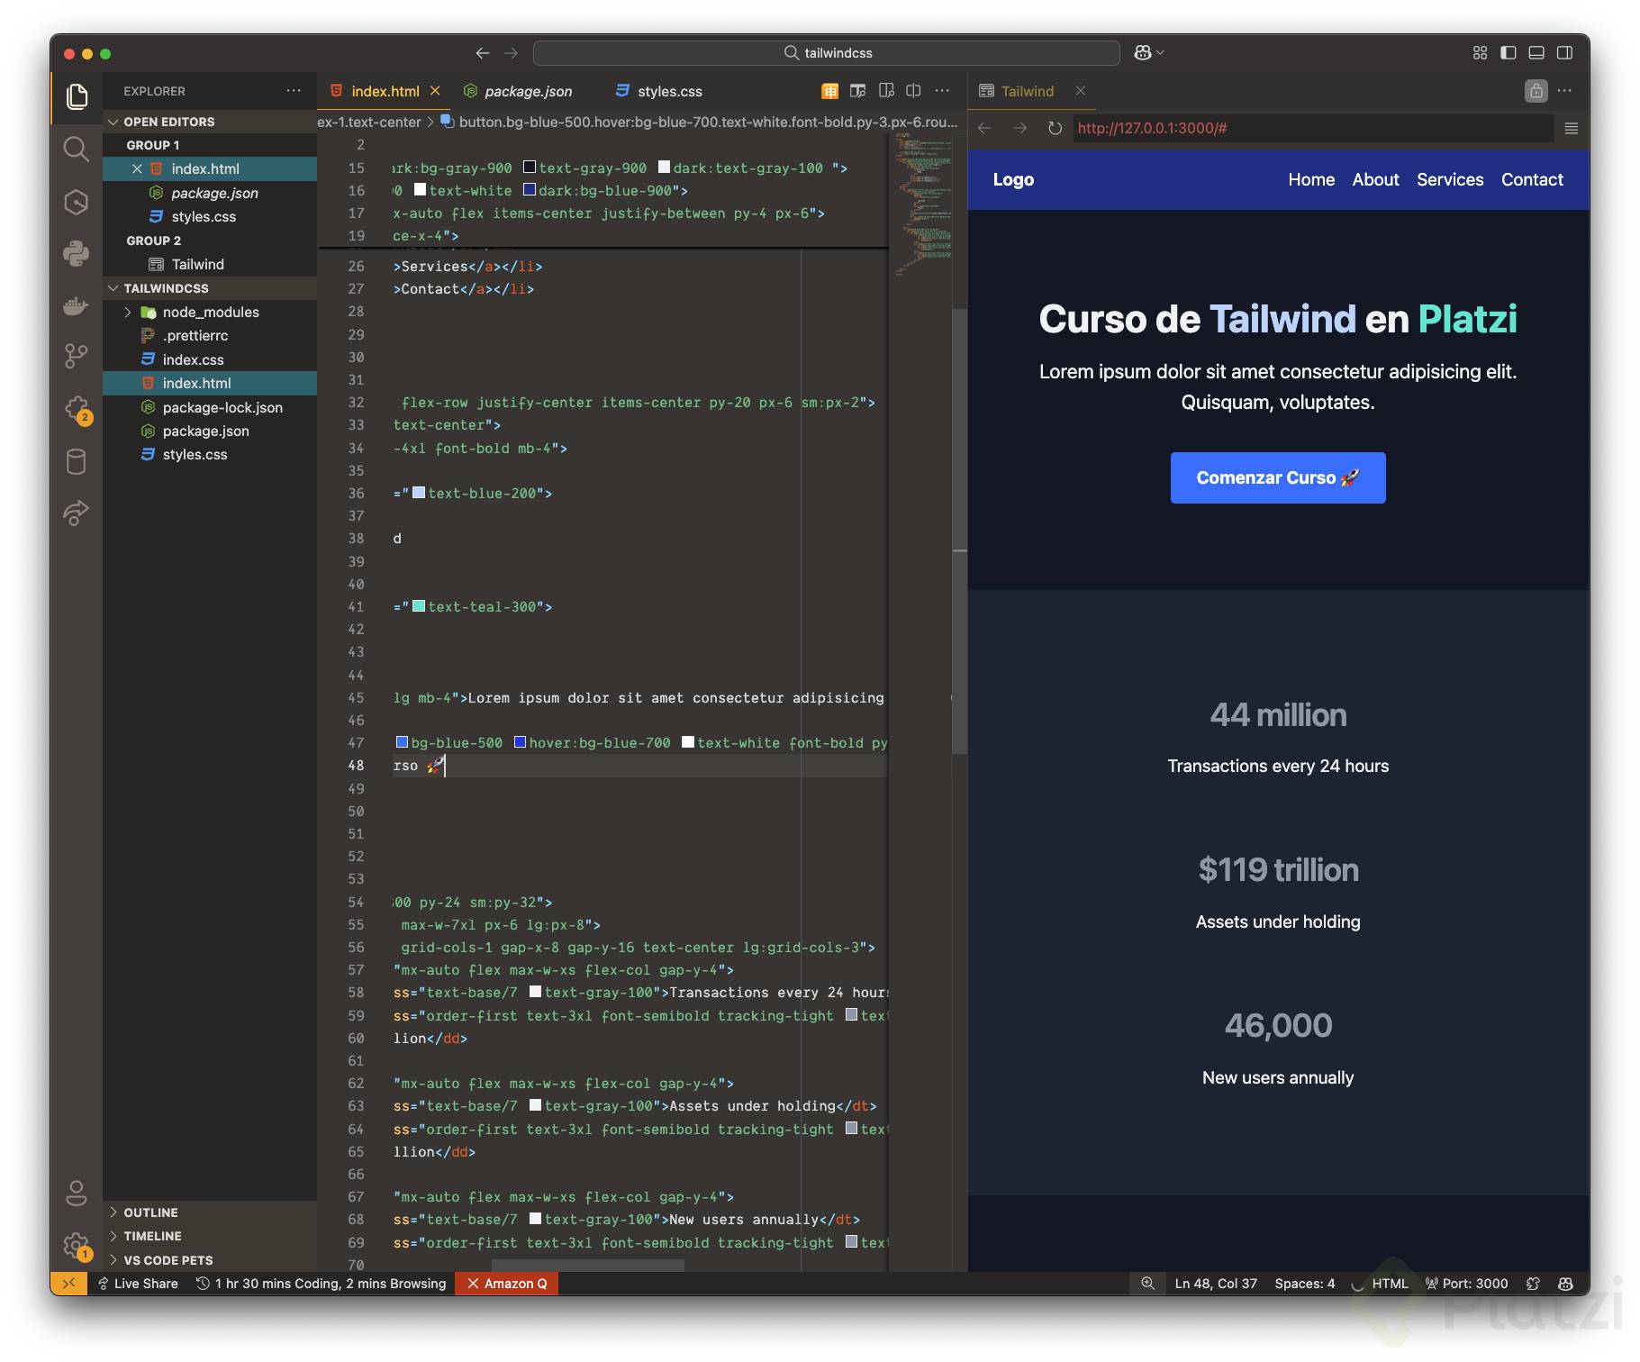Select the Tailwind preview tab
This screenshot has height=1362, width=1640.
point(1028,91)
